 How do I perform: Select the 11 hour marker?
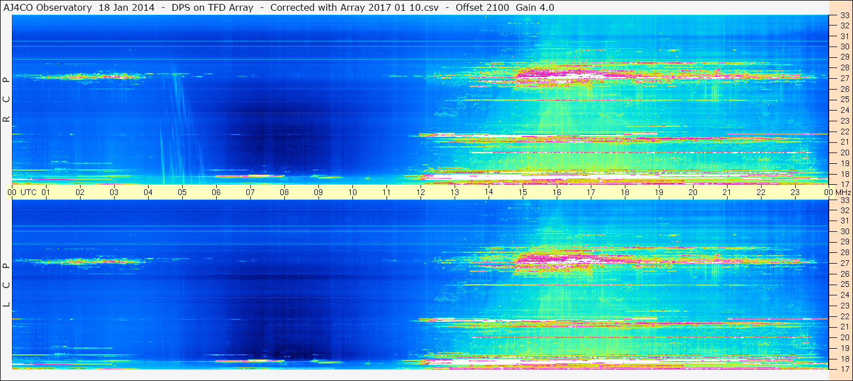pos(386,192)
